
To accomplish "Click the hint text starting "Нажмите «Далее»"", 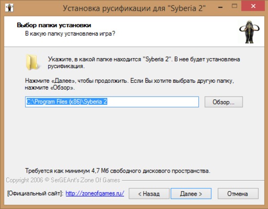I will tap(130, 84).
